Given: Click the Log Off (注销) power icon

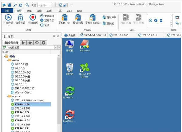Looking at the screenshot, I should 42,25.
